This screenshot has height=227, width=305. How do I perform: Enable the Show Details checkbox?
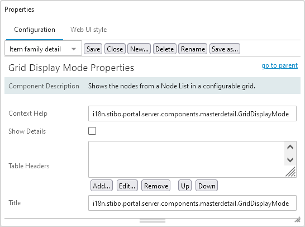pos(92,131)
